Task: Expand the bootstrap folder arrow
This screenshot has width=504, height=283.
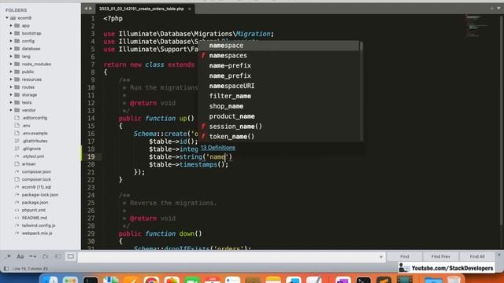Action: coord(11,33)
